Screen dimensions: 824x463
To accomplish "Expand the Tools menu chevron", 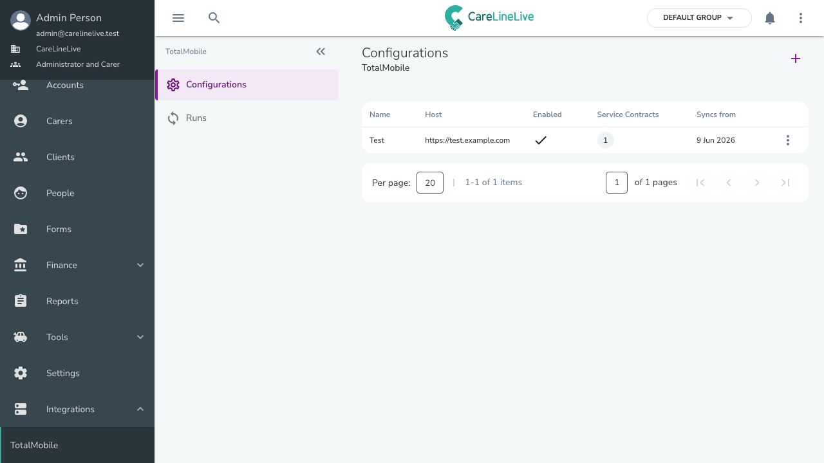I will tap(140, 337).
